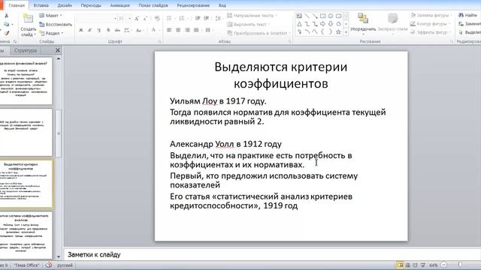Image resolution: width=481 pixels, height=270 pixels.
Task: Open the Макет layout menu
Action: [x=50, y=16]
